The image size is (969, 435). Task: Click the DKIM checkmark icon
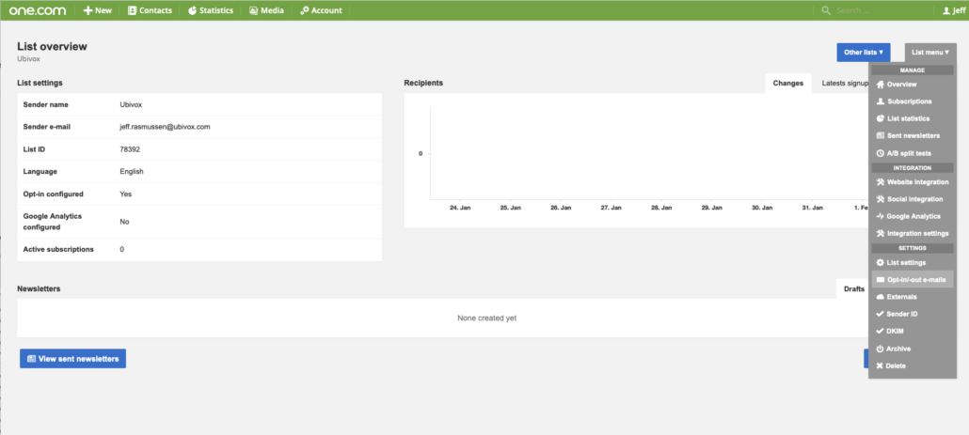(881, 332)
